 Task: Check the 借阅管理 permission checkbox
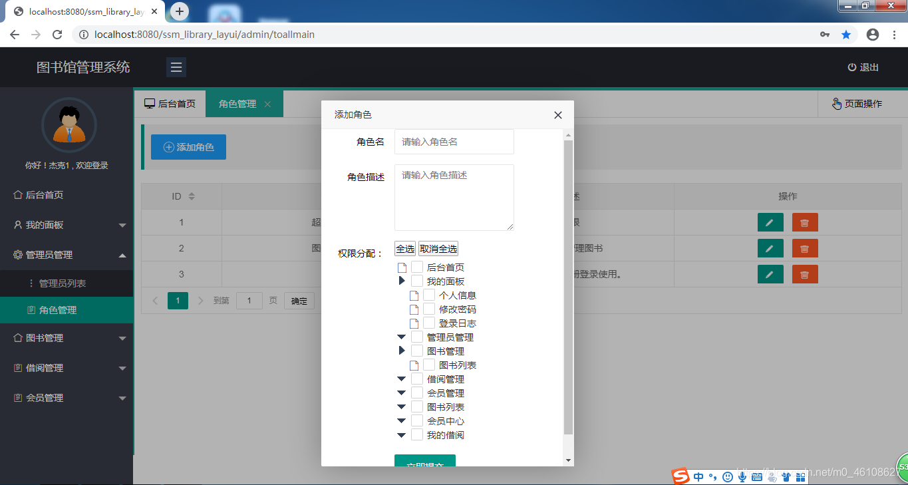coord(417,379)
